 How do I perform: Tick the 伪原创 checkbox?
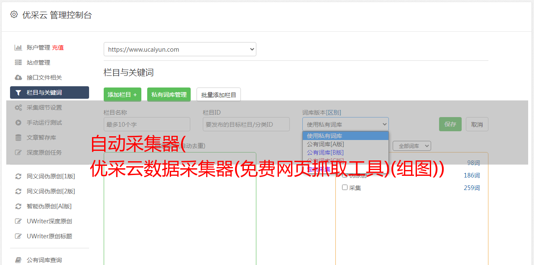pos(345,175)
